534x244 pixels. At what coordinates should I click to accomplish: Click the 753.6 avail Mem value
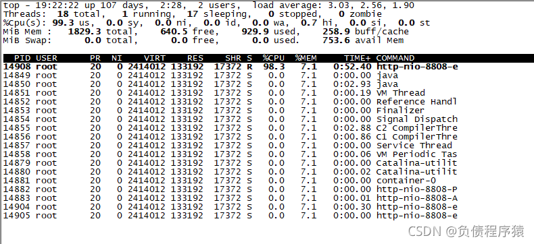click(363, 40)
